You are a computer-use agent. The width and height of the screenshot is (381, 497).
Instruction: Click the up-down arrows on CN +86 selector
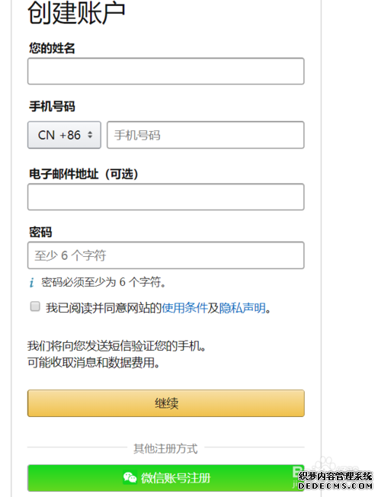click(90, 135)
